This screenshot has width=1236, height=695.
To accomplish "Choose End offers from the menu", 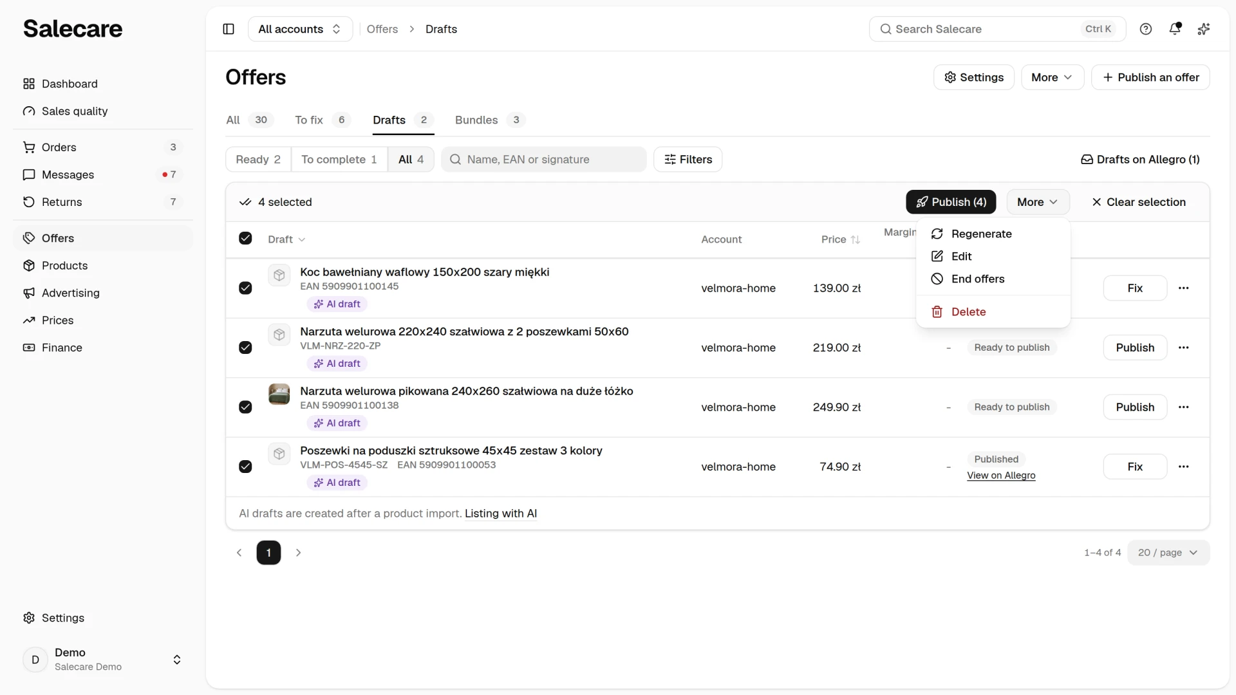I will coord(993,279).
